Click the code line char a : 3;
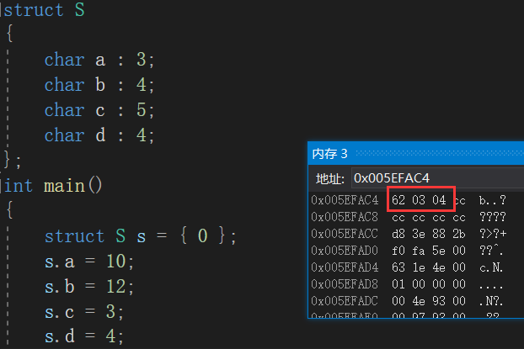The width and height of the screenshot is (524, 349). click(99, 60)
